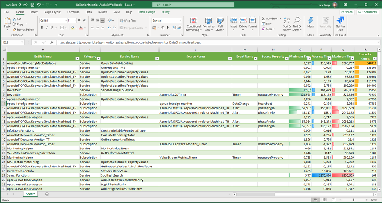Increase font size with large A icon
The height and width of the screenshot is (203, 382).
pos(79,21)
